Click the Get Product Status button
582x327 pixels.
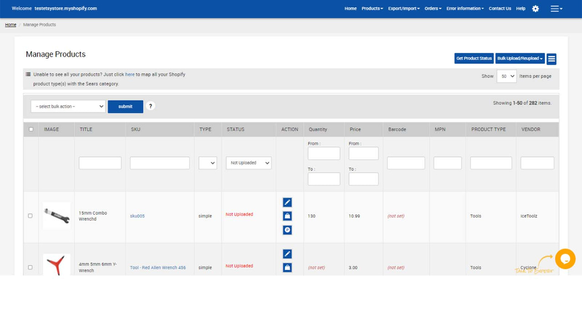[474, 58]
